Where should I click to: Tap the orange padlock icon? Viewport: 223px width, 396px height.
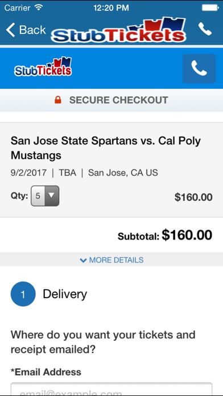click(58, 100)
